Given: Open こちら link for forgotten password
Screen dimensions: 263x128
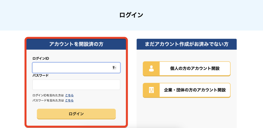Looking at the screenshot, I should (x=69, y=100).
